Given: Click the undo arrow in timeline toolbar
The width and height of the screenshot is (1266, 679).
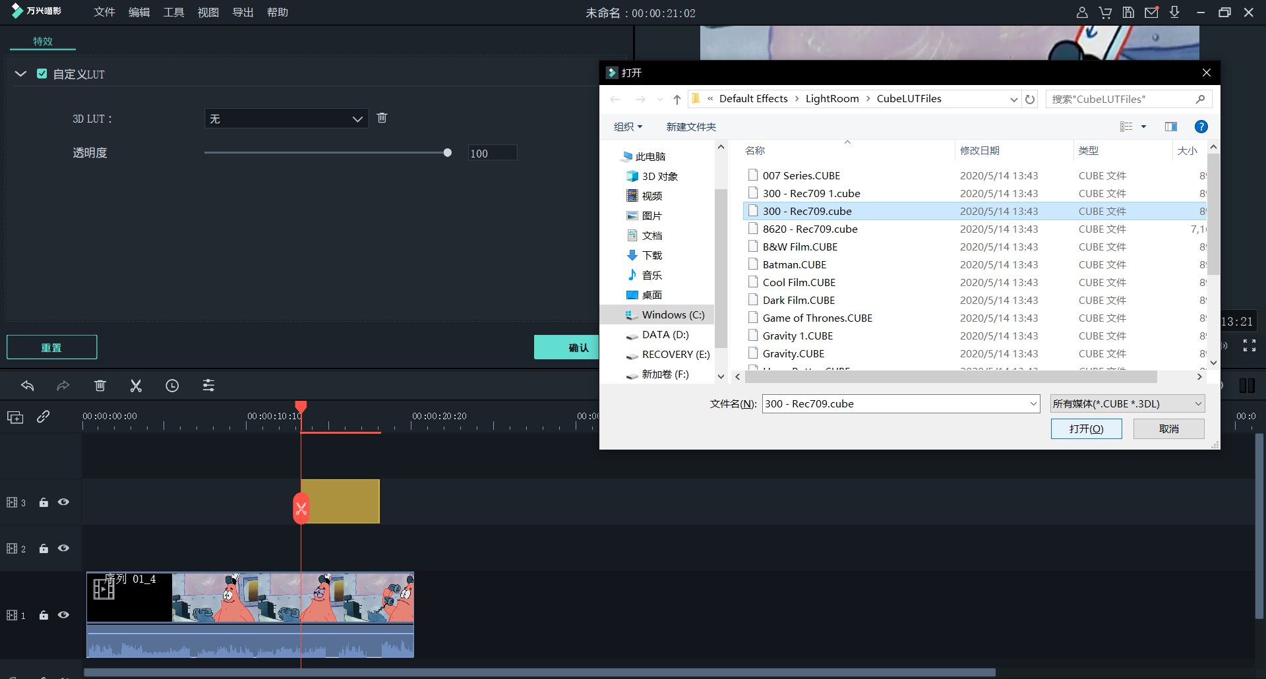Looking at the screenshot, I should click(x=27, y=386).
